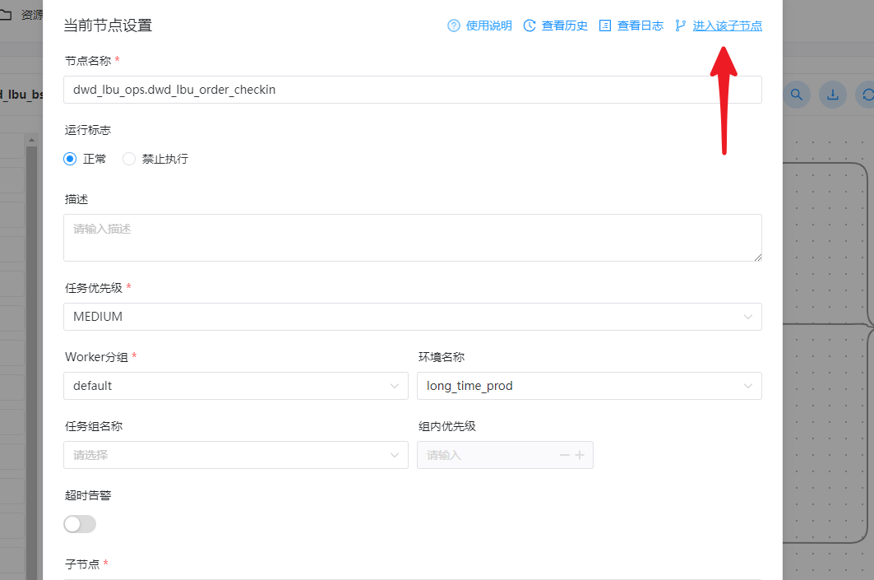Click the background sidebar scrollbar up arrow

(32, 140)
